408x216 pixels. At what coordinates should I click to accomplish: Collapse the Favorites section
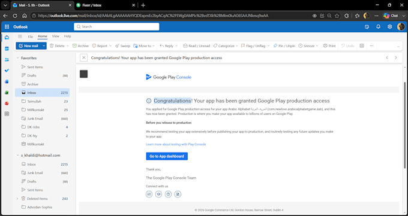tap(17, 58)
